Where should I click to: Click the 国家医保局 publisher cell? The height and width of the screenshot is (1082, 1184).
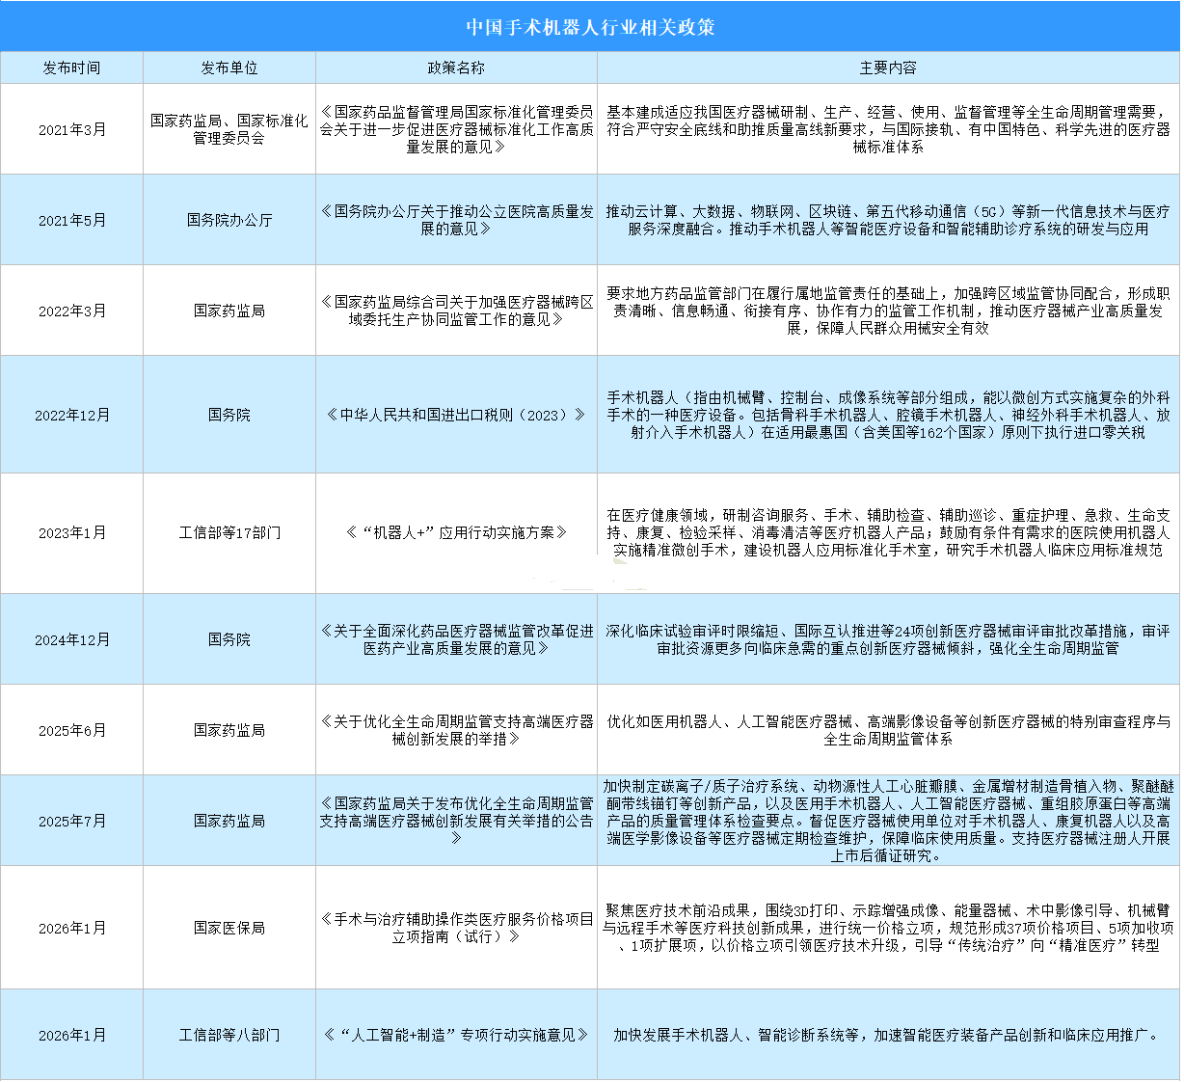point(229,928)
